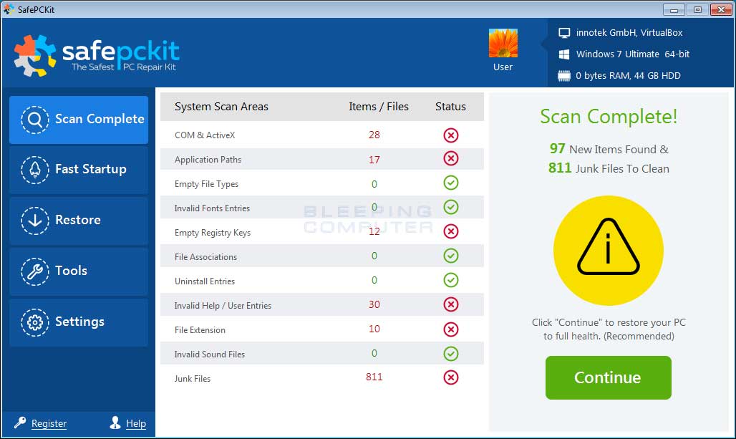
Task: Select the Invalid Help / User Entries row
Action: (223, 306)
